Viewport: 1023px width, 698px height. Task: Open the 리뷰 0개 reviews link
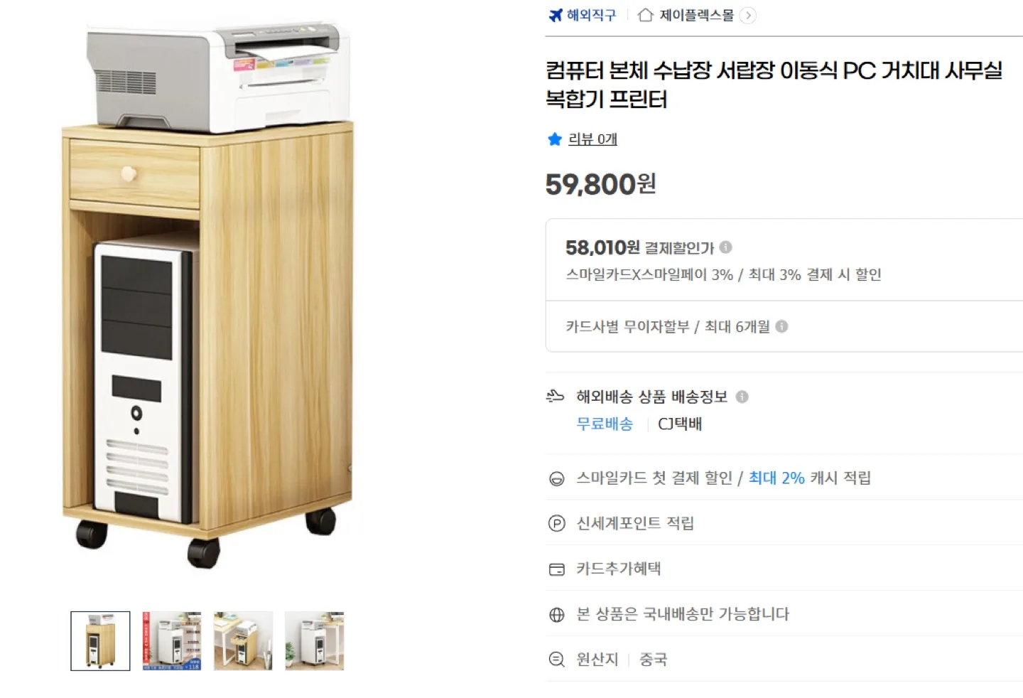point(592,139)
